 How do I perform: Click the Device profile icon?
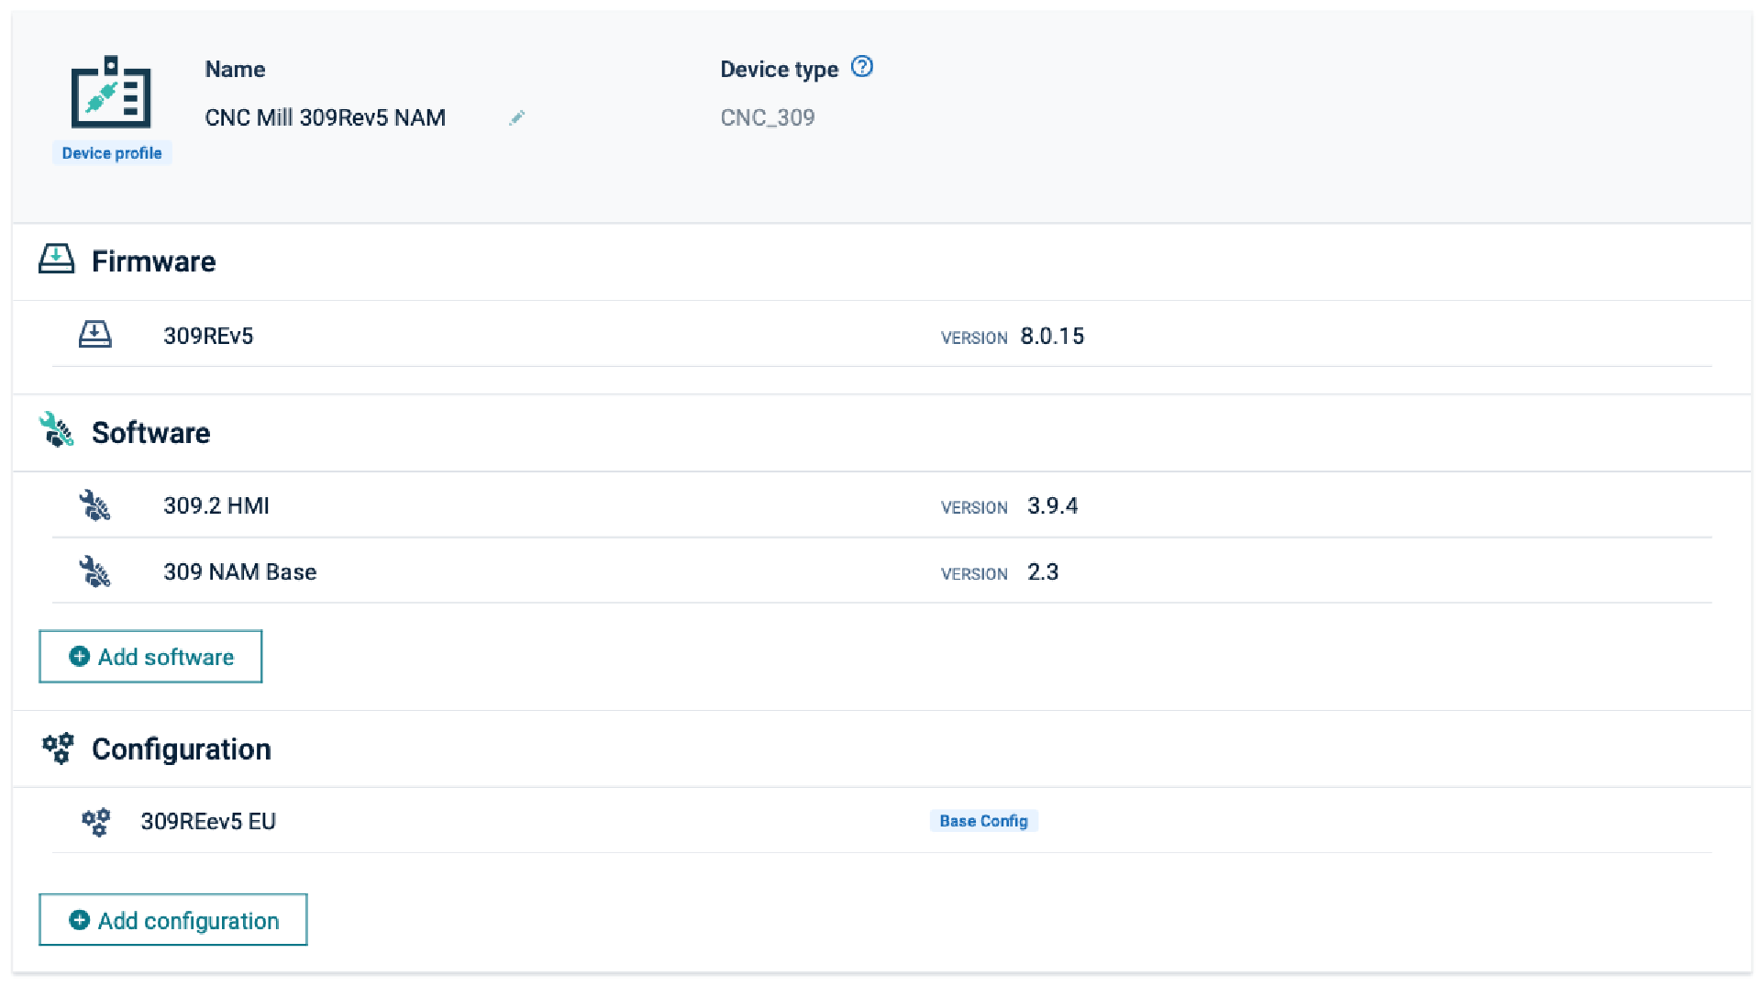110,95
